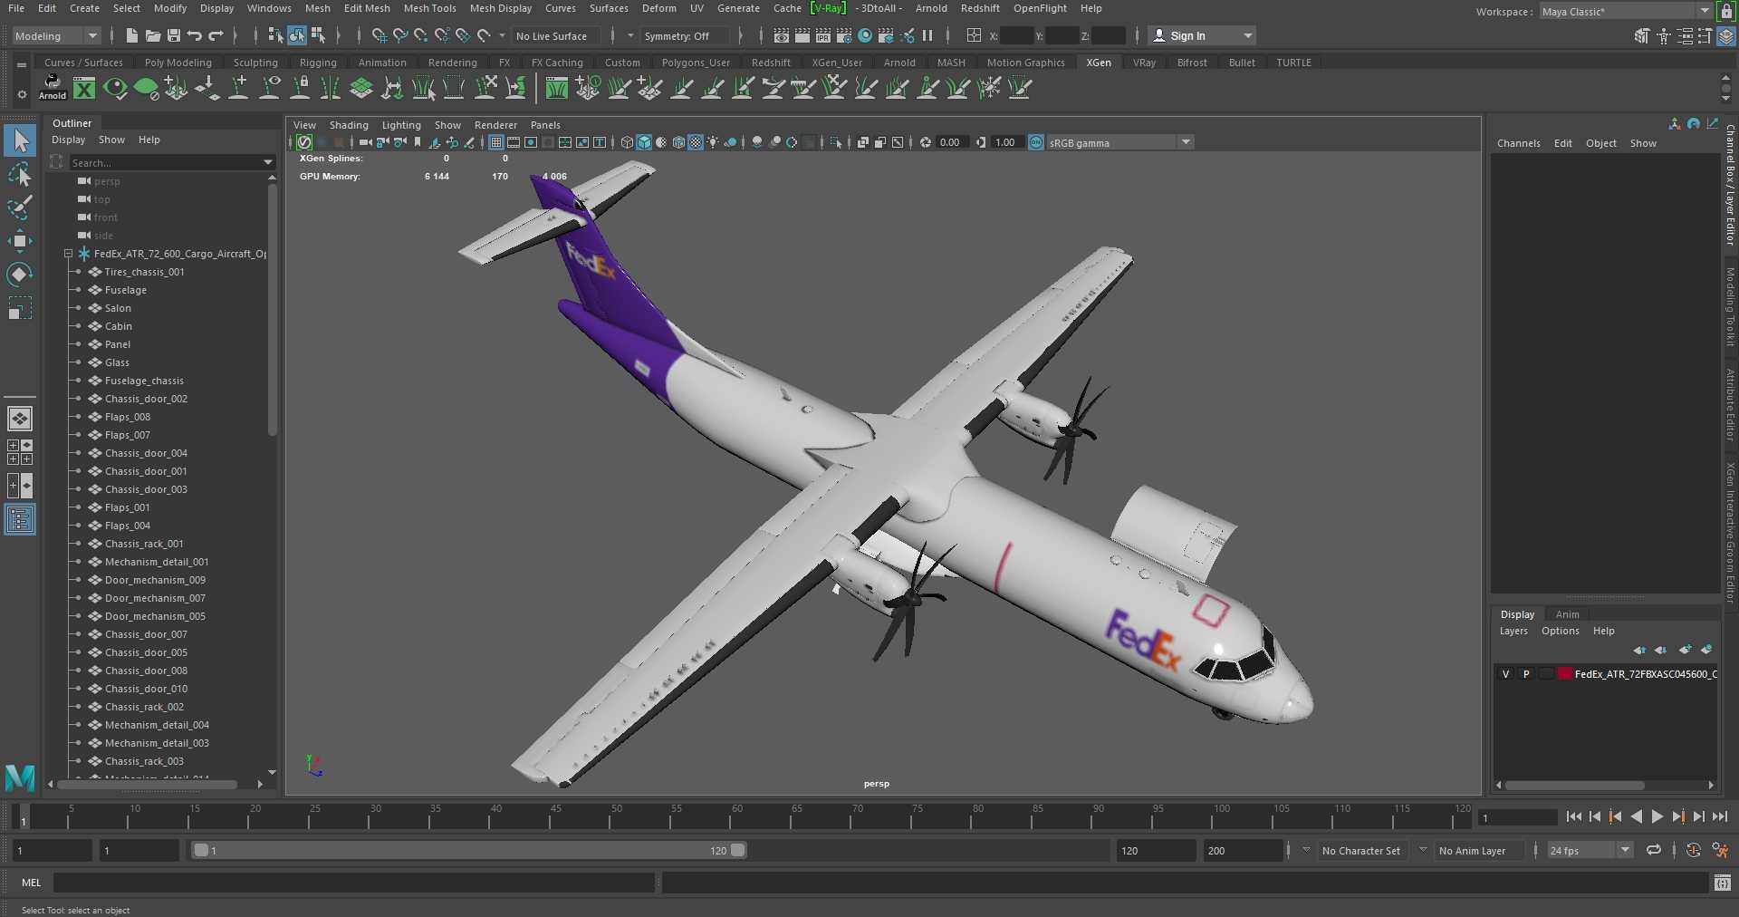1739x917 pixels.
Task: Open the Modeling menu set dropdown
Action: pyautogui.click(x=56, y=36)
